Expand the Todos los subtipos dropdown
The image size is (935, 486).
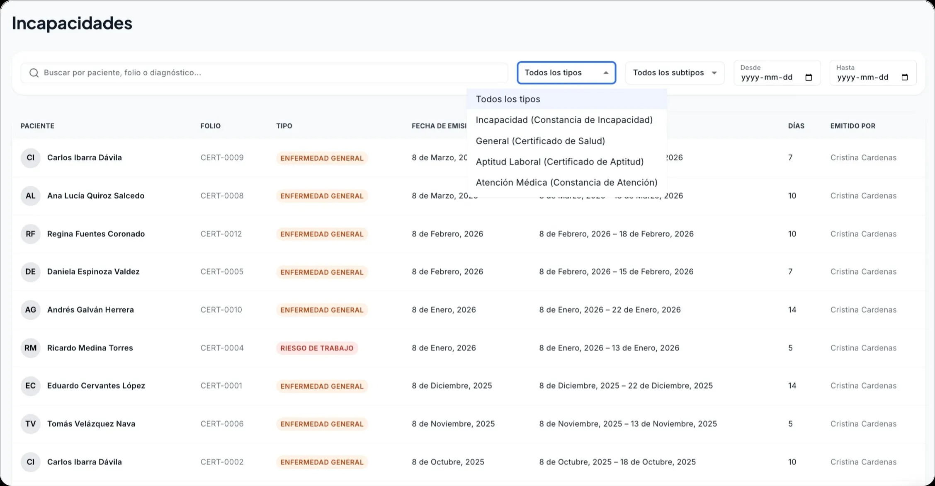pyautogui.click(x=674, y=73)
